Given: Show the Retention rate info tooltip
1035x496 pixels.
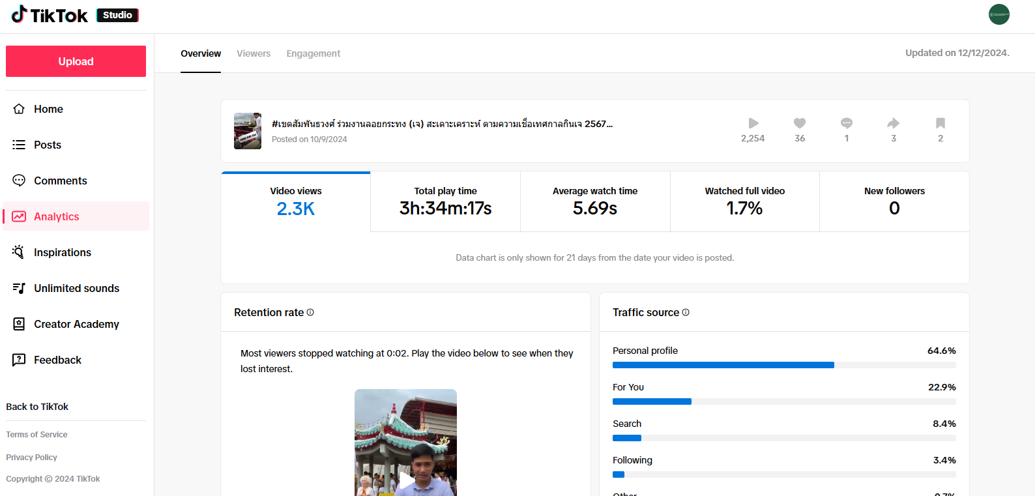Looking at the screenshot, I should pos(310,312).
